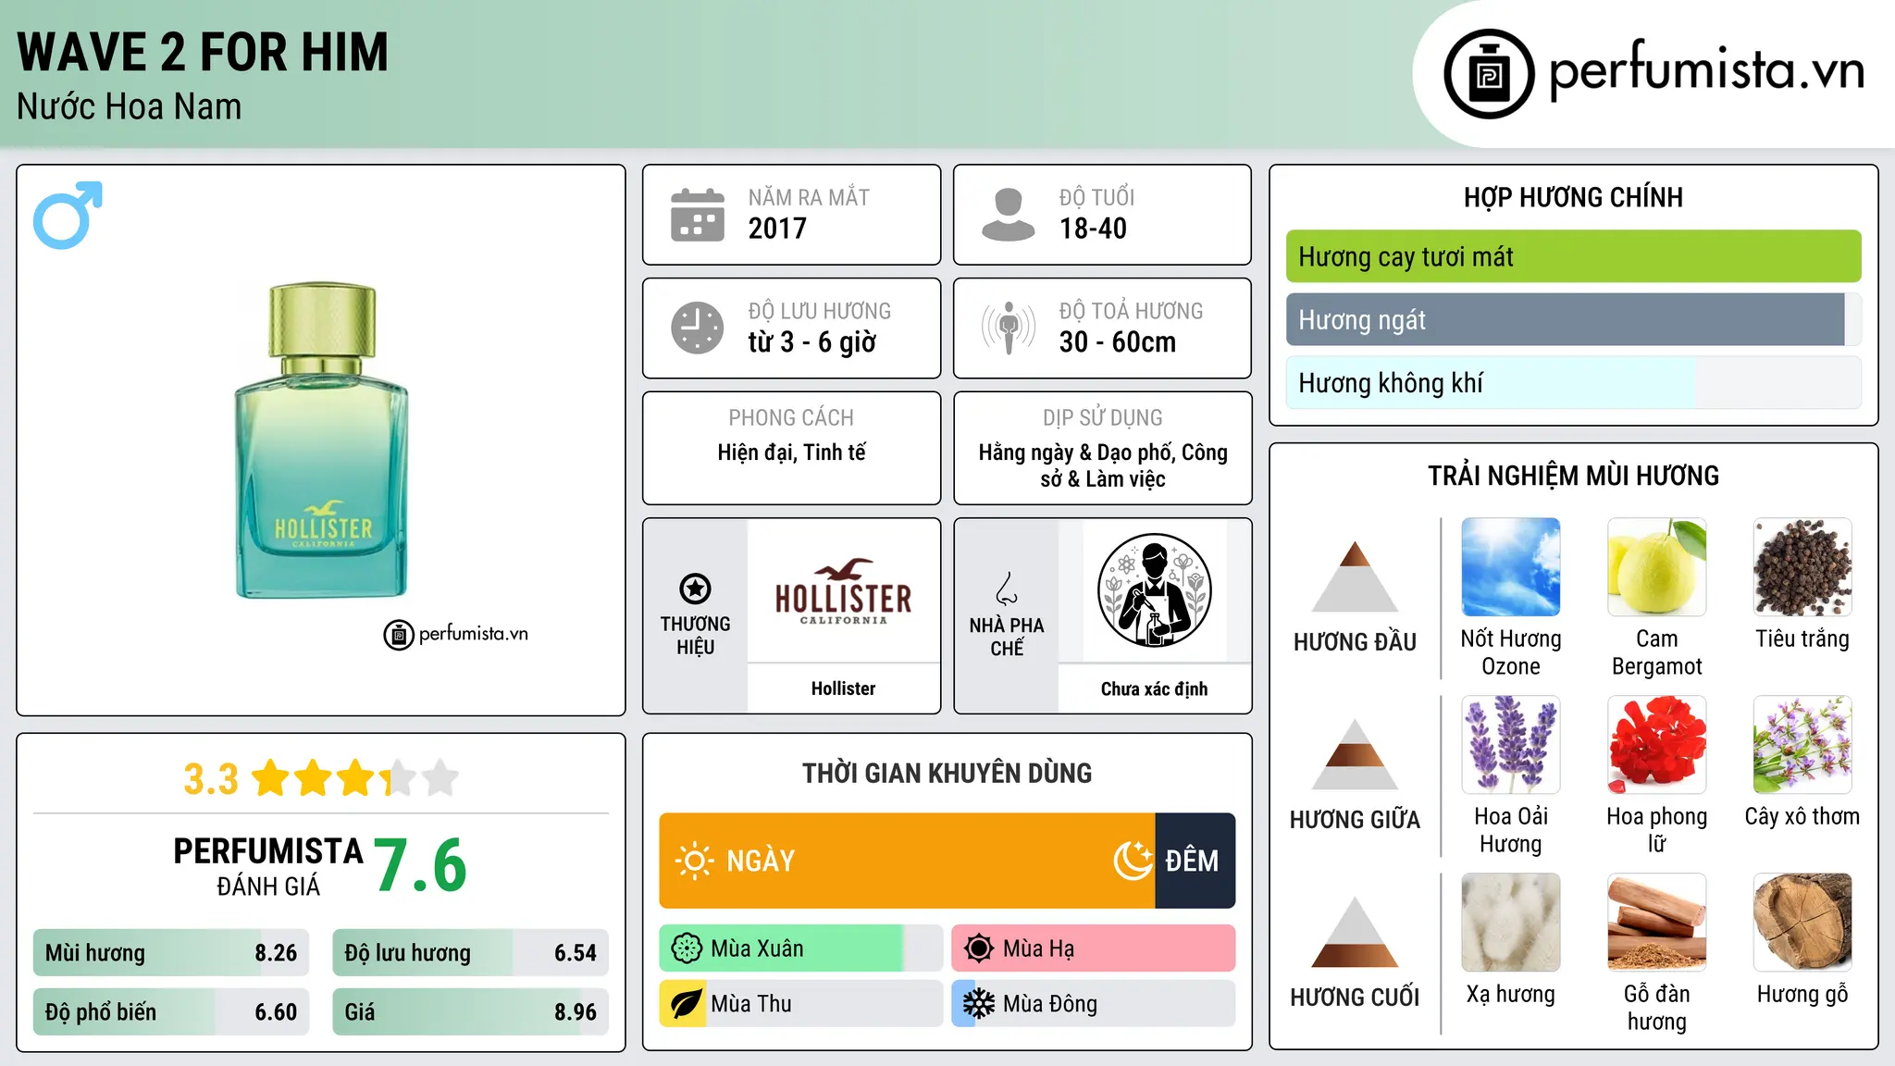Click the clock icon beside ĐỘ LƯU HƯƠNG
This screenshot has width=1895, height=1066.
(x=698, y=328)
